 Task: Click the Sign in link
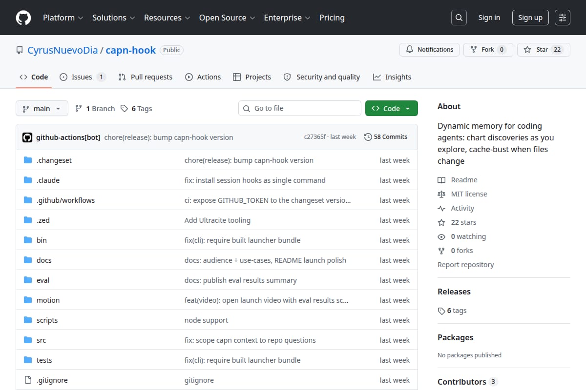coord(489,18)
